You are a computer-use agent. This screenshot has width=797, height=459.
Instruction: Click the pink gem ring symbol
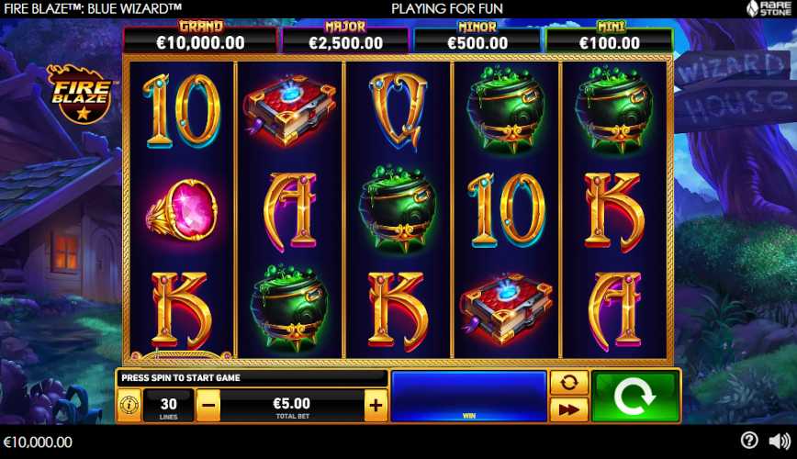coord(183,210)
